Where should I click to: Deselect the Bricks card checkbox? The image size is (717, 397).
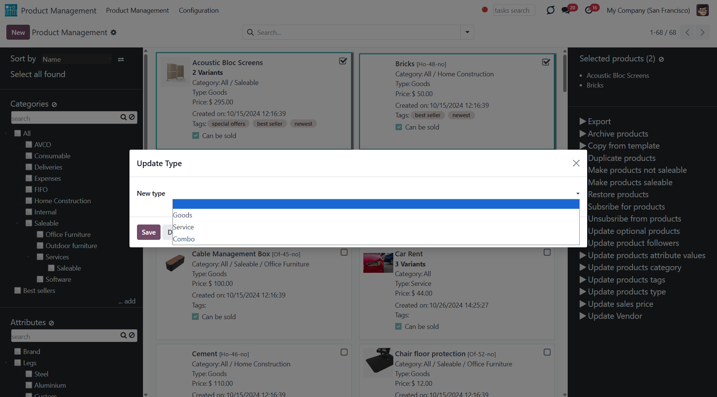(546, 62)
